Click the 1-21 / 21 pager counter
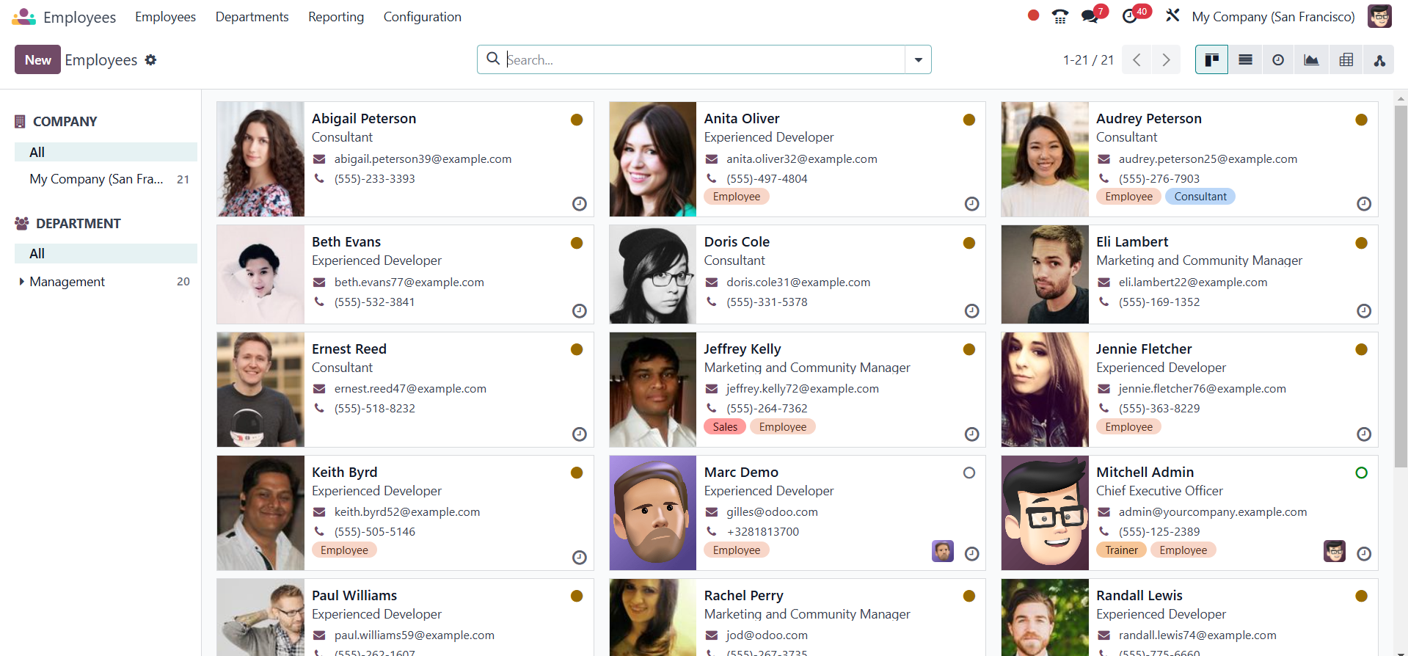Image resolution: width=1408 pixels, height=656 pixels. tap(1088, 60)
